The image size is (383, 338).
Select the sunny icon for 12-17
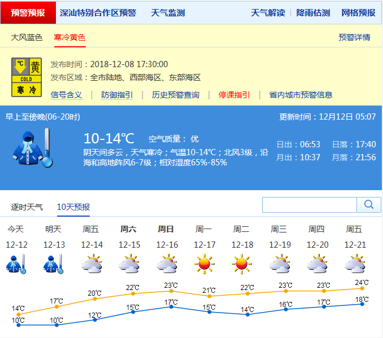click(x=204, y=264)
